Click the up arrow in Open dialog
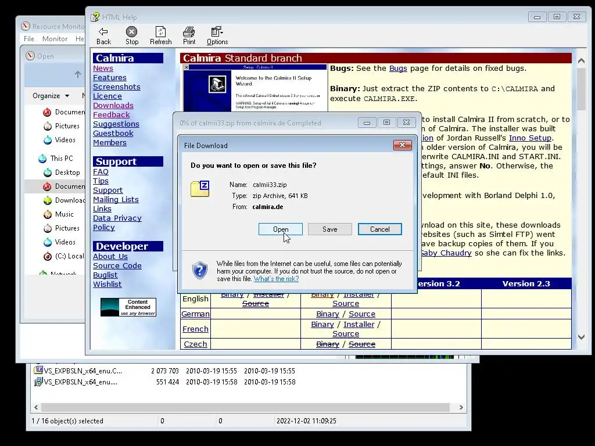 (78, 74)
